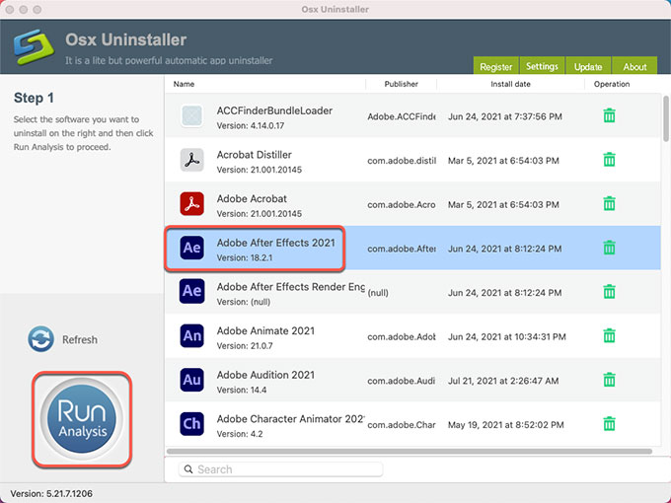Click trash icon for ACCFinderBundleLoader
Image resolution: width=671 pixels, height=503 pixels.
[609, 115]
